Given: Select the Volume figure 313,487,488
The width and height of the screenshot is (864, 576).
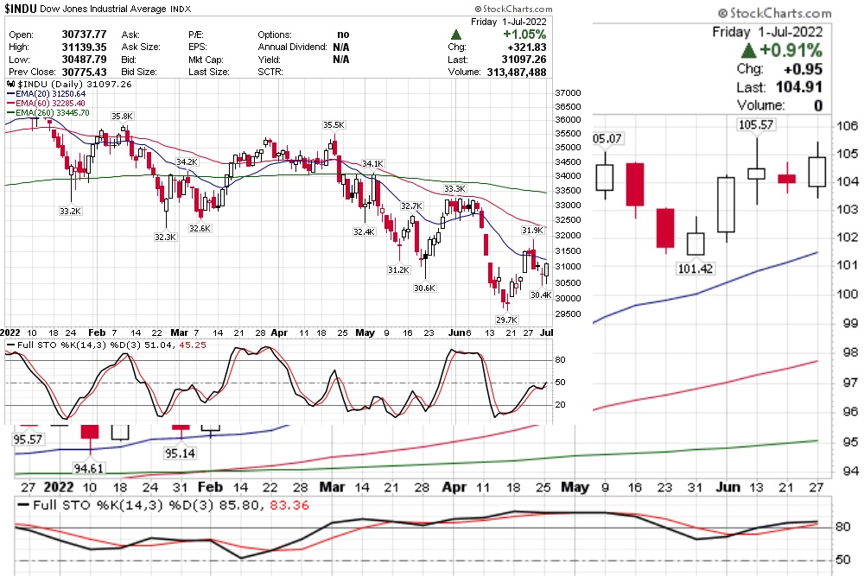Looking at the screenshot, I should (517, 73).
